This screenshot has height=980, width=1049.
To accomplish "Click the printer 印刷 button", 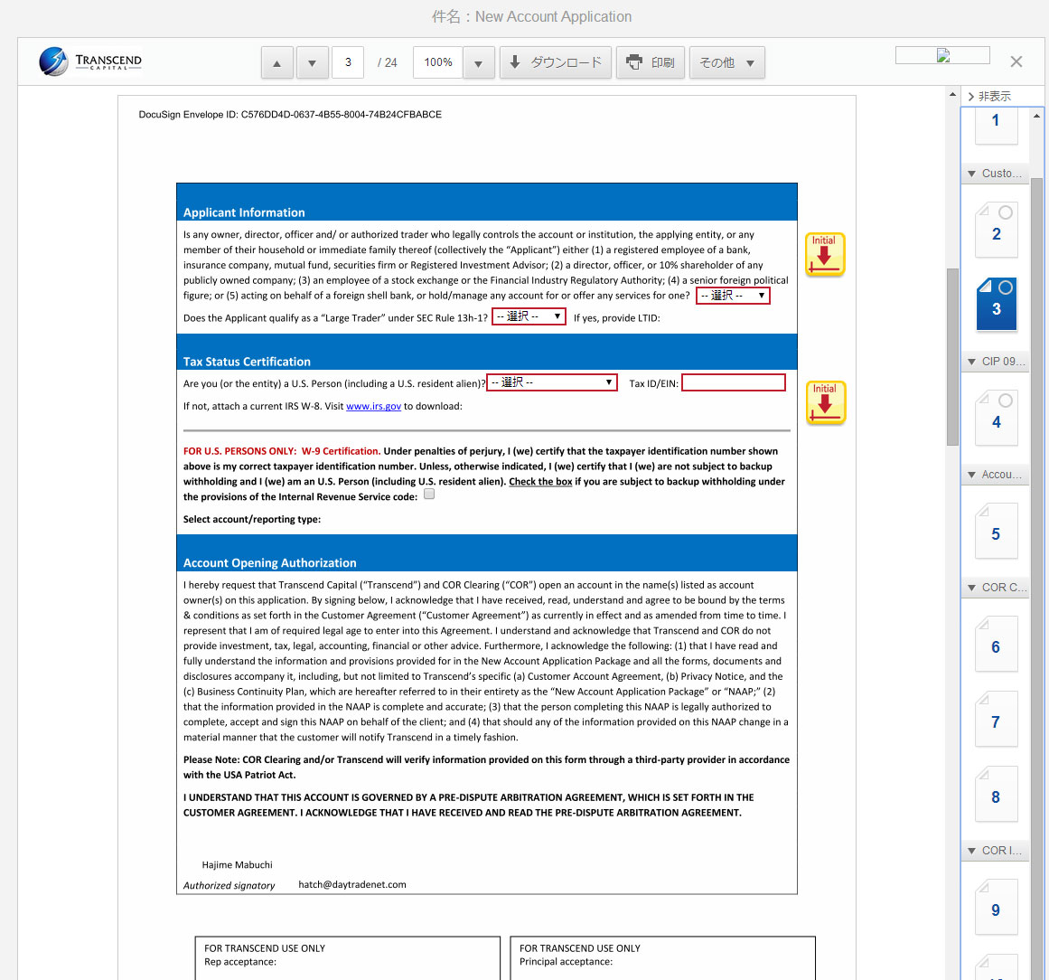I will (650, 63).
